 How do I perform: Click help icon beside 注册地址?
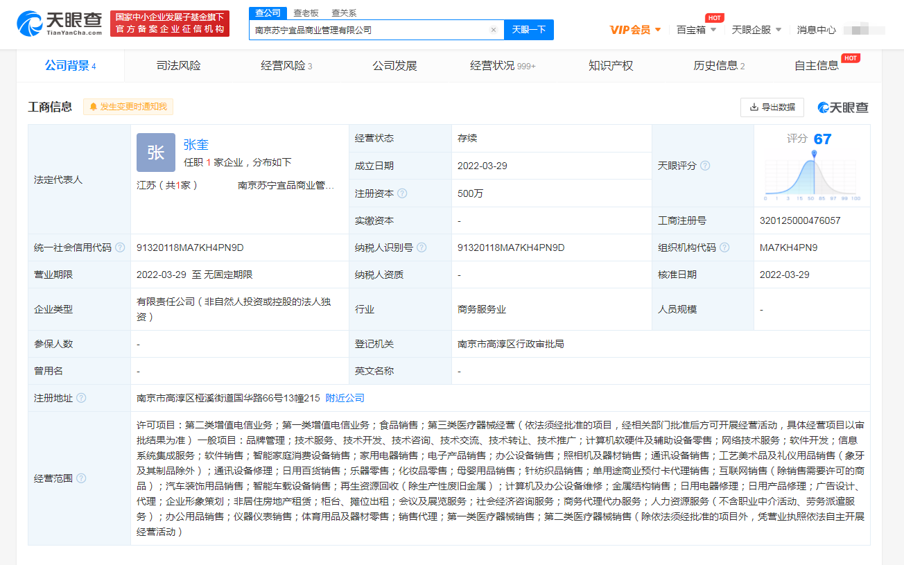(81, 398)
